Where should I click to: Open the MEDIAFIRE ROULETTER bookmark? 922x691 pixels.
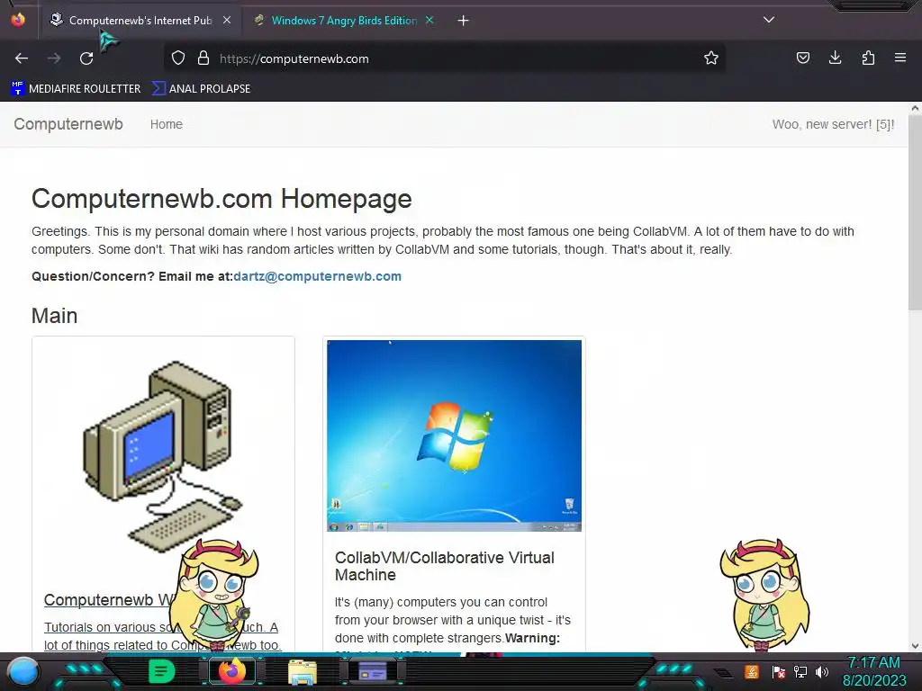pyautogui.click(x=76, y=89)
